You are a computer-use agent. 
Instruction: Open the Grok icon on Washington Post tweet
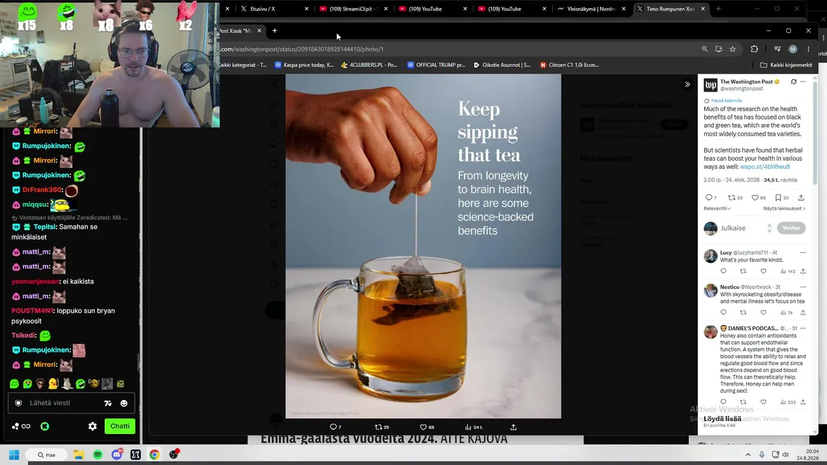[793, 82]
